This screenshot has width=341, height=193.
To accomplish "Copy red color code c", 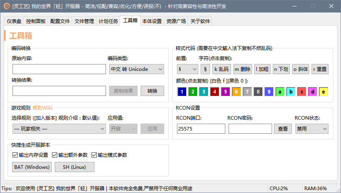I will (301, 92).
